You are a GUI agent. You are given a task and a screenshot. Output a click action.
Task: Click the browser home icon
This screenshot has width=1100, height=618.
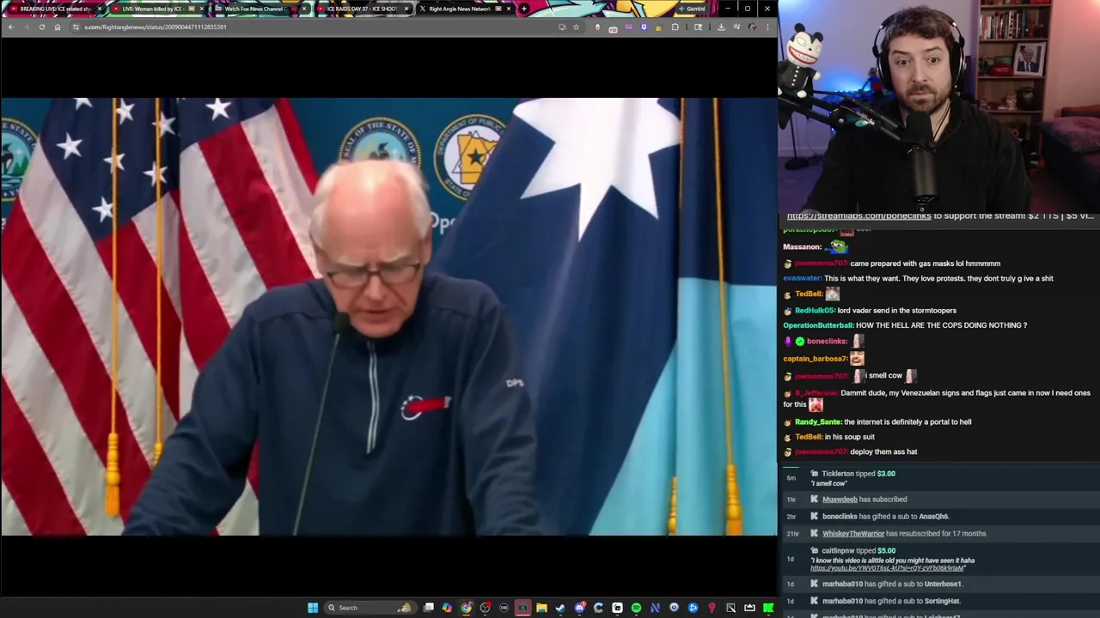(x=58, y=27)
